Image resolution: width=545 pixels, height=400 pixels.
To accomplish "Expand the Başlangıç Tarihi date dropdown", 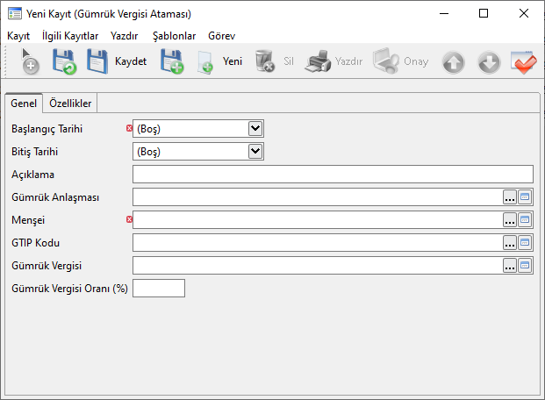I will (255, 128).
